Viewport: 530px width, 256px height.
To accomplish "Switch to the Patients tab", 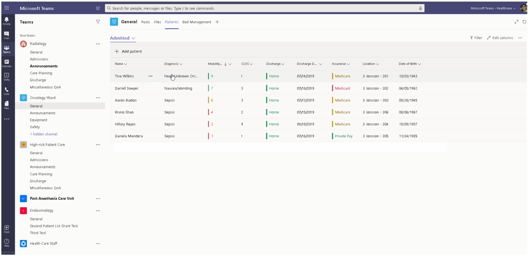I will coord(172,22).
